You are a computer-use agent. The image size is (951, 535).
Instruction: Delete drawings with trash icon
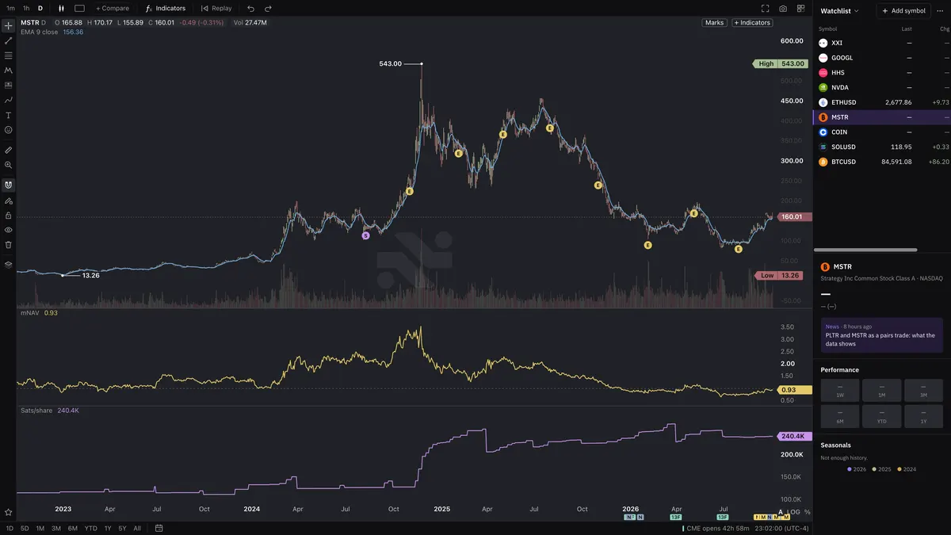8,245
